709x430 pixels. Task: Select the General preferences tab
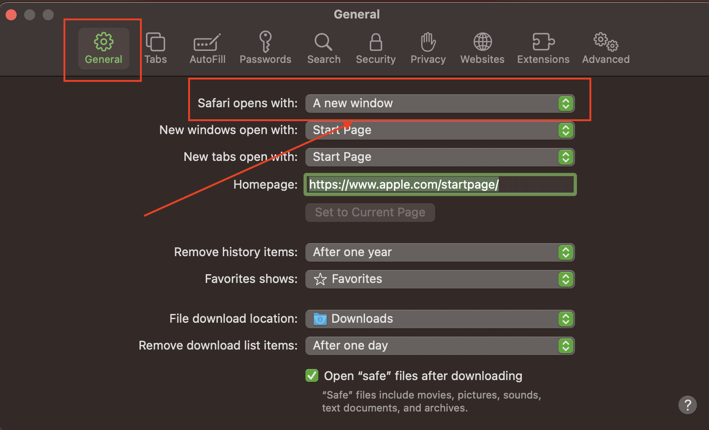click(x=103, y=48)
